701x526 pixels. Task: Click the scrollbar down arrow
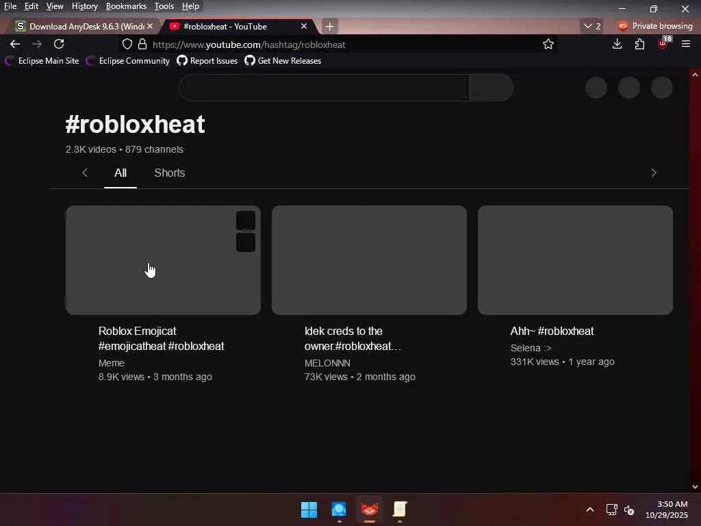[x=695, y=487]
